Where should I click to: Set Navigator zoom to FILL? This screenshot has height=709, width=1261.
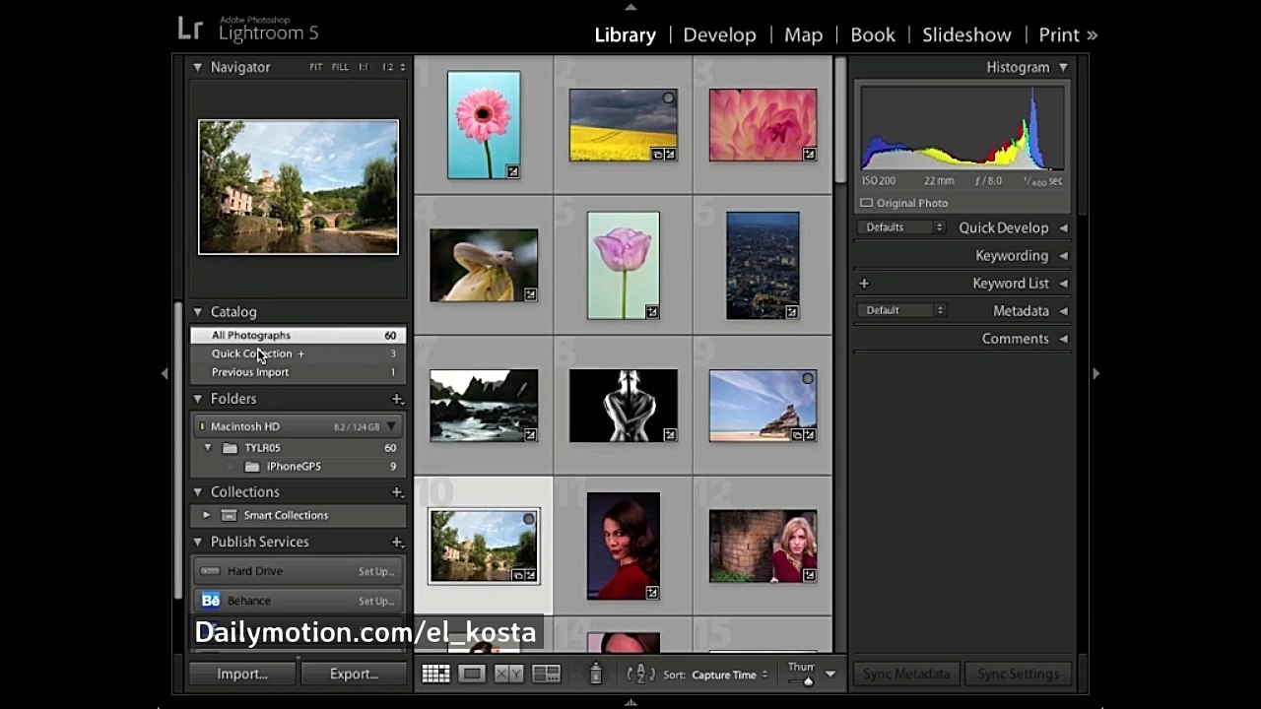click(x=340, y=67)
